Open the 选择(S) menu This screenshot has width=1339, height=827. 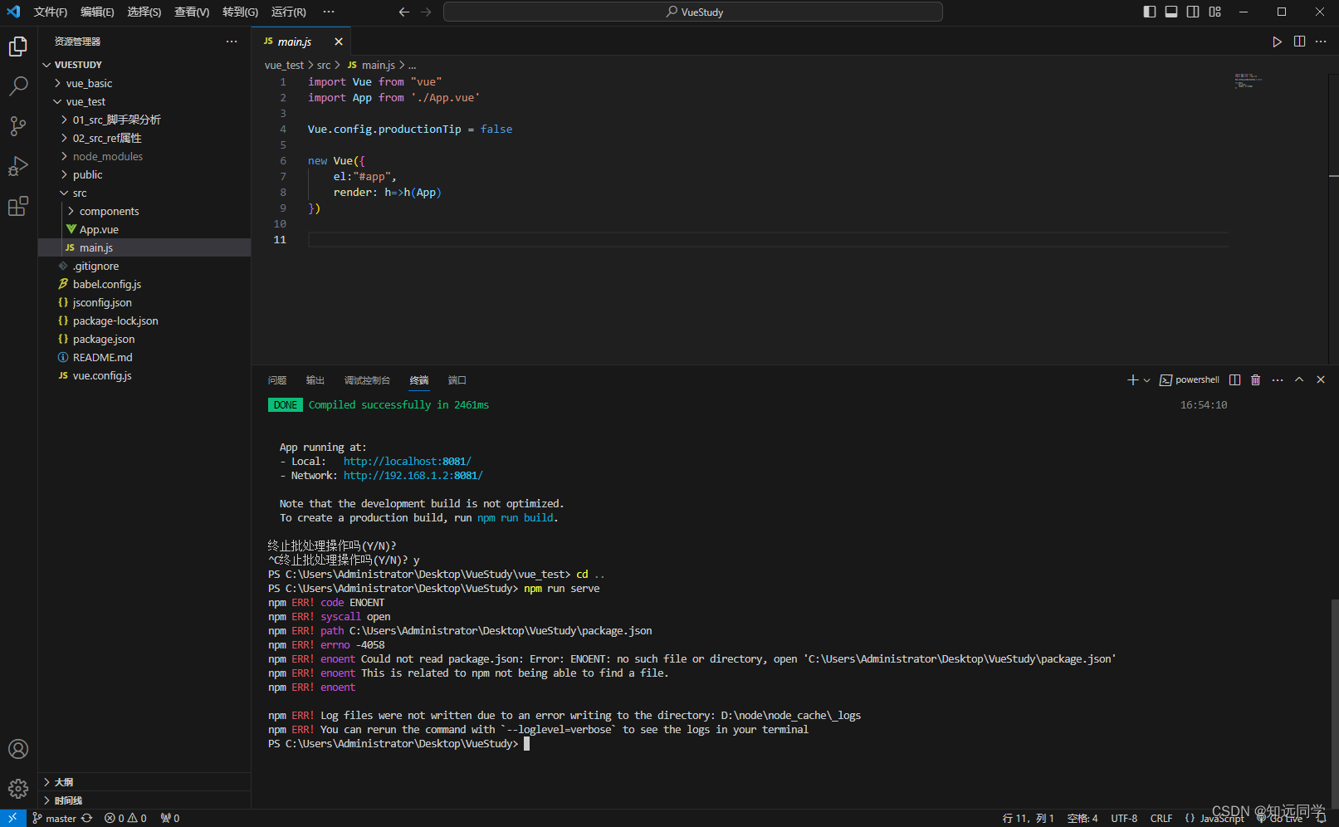click(x=144, y=12)
